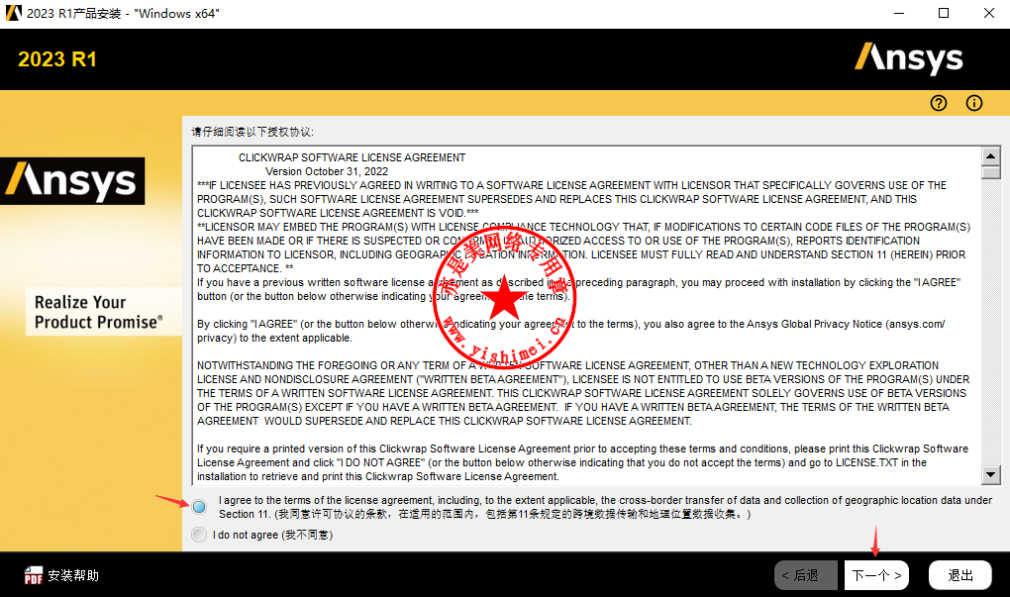Minimize the installer window
Screen dimensions: 1010x597
pyautogui.click(x=899, y=14)
